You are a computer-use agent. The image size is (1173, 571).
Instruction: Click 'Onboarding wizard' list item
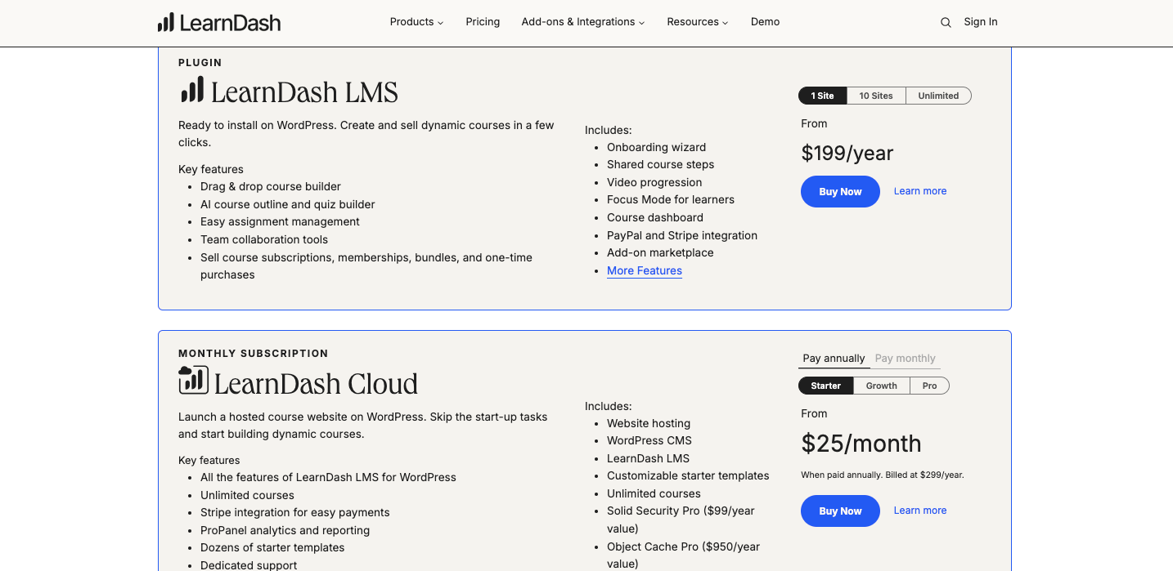(x=656, y=147)
